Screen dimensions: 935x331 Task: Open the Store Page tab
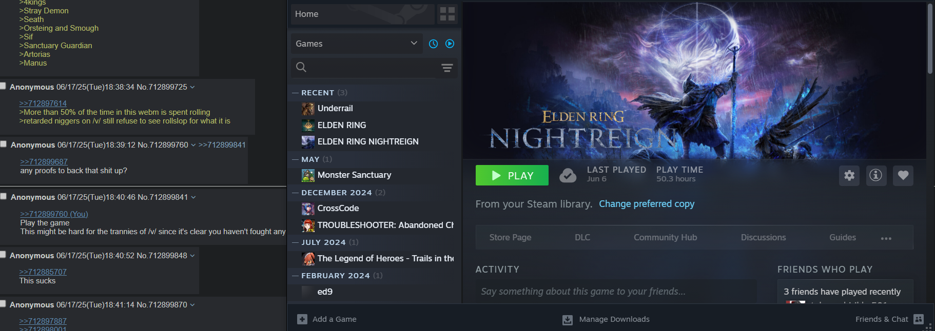pyautogui.click(x=510, y=237)
